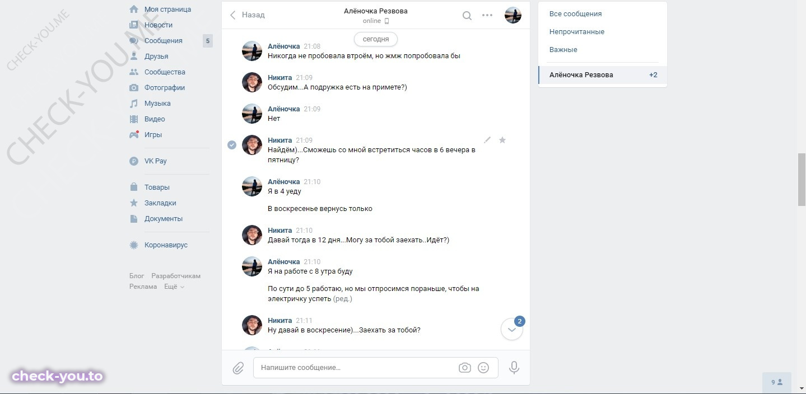The width and height of the screenshot is (806, 394).
Task: Click the Товары shopping bag icon
Action: point(134,187)
